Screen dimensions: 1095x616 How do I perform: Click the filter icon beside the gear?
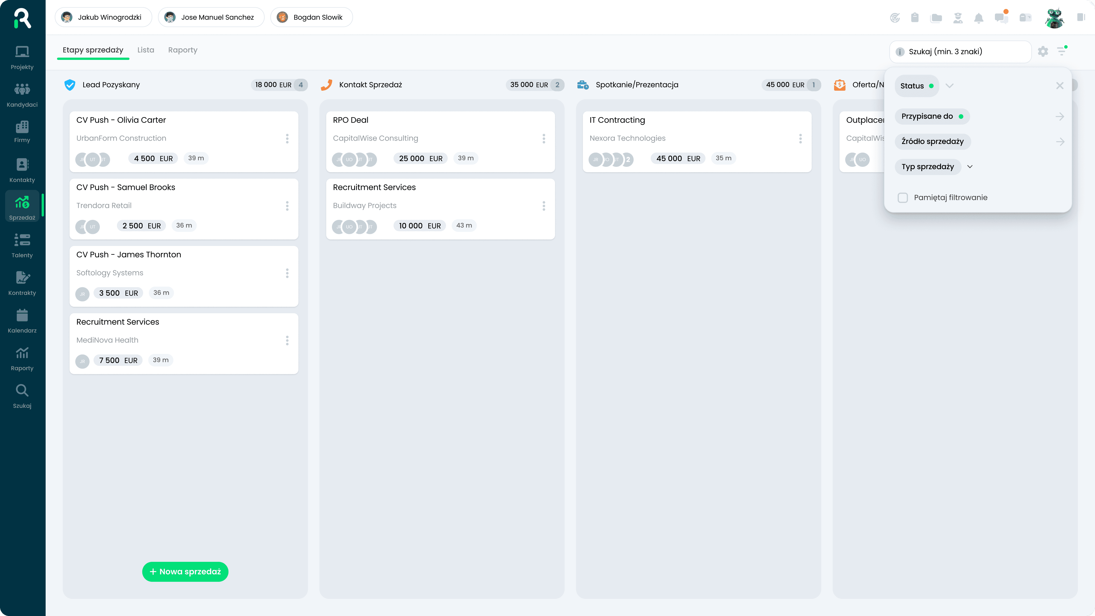click(1061, 51)
